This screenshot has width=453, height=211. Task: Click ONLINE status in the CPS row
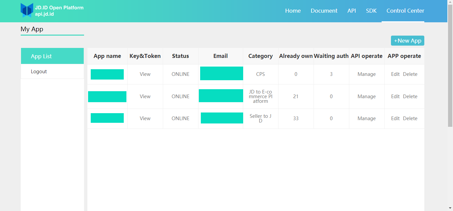tap(180, 74)
